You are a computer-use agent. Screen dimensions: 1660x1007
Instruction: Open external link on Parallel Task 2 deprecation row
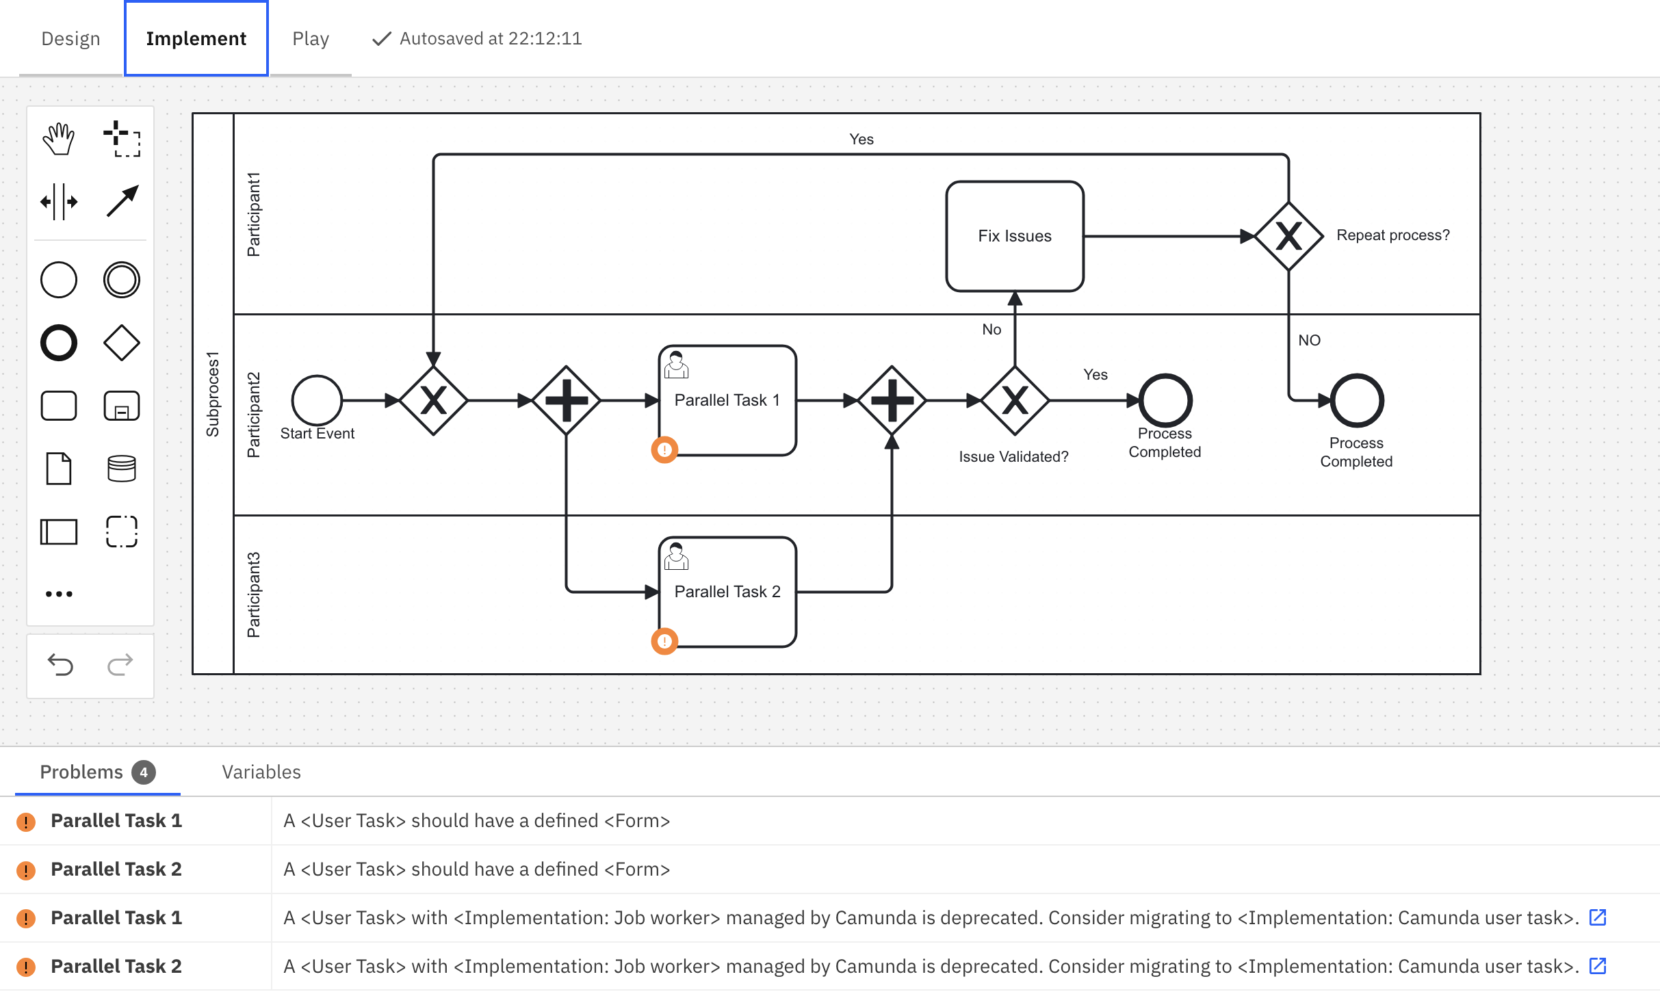1598,966
